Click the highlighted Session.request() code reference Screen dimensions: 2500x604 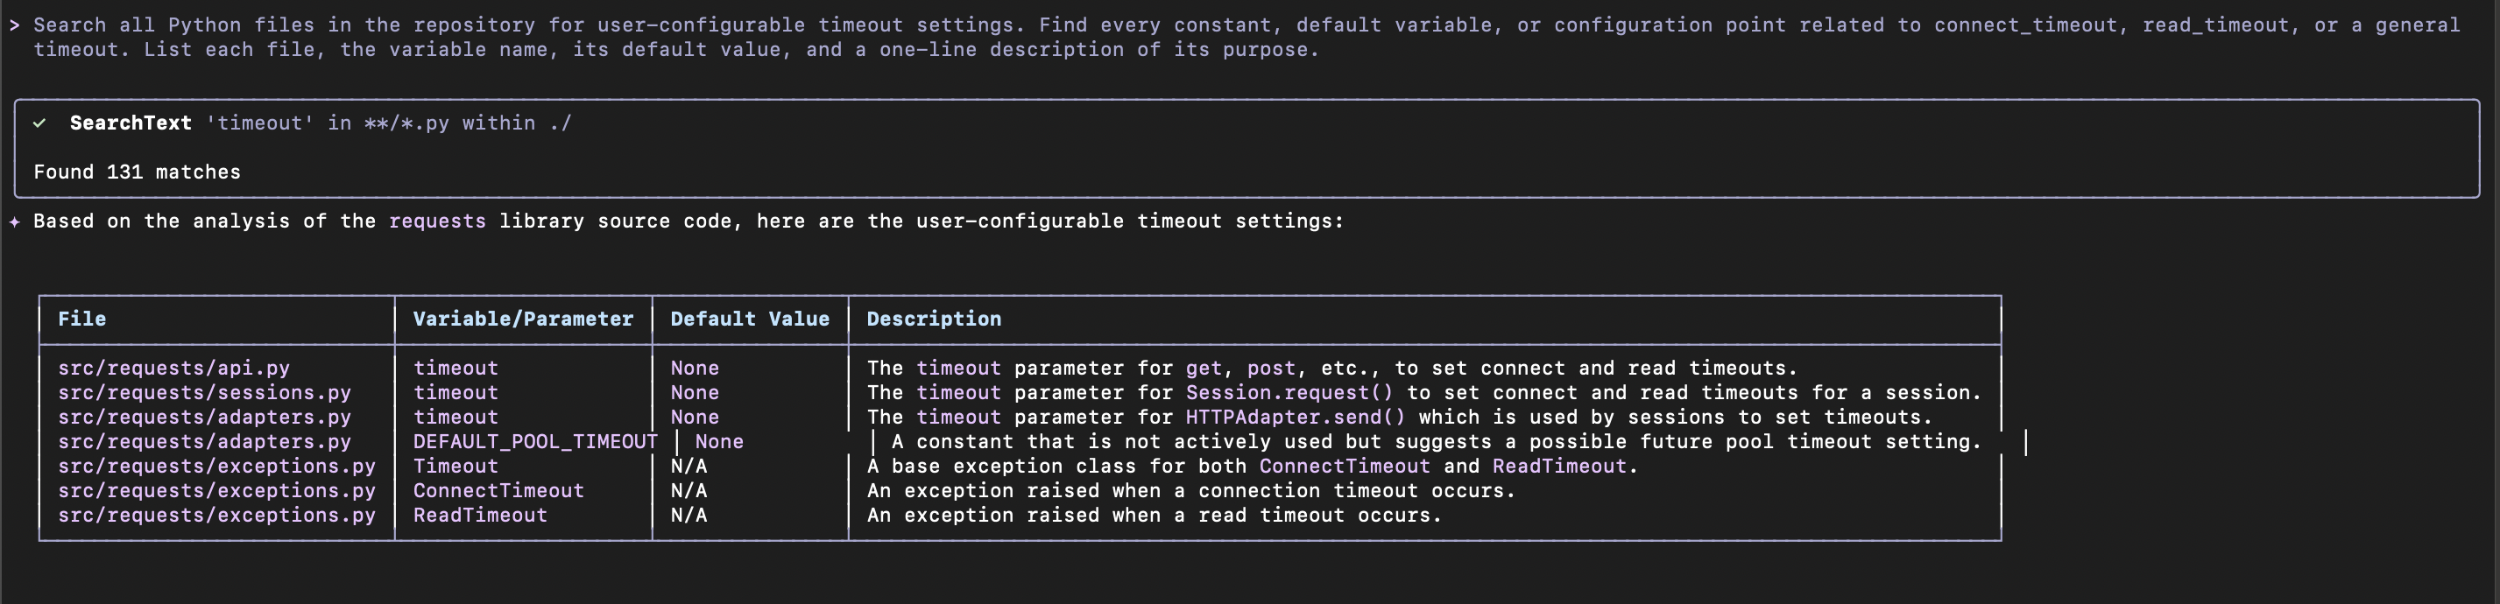click(1289, 393)
